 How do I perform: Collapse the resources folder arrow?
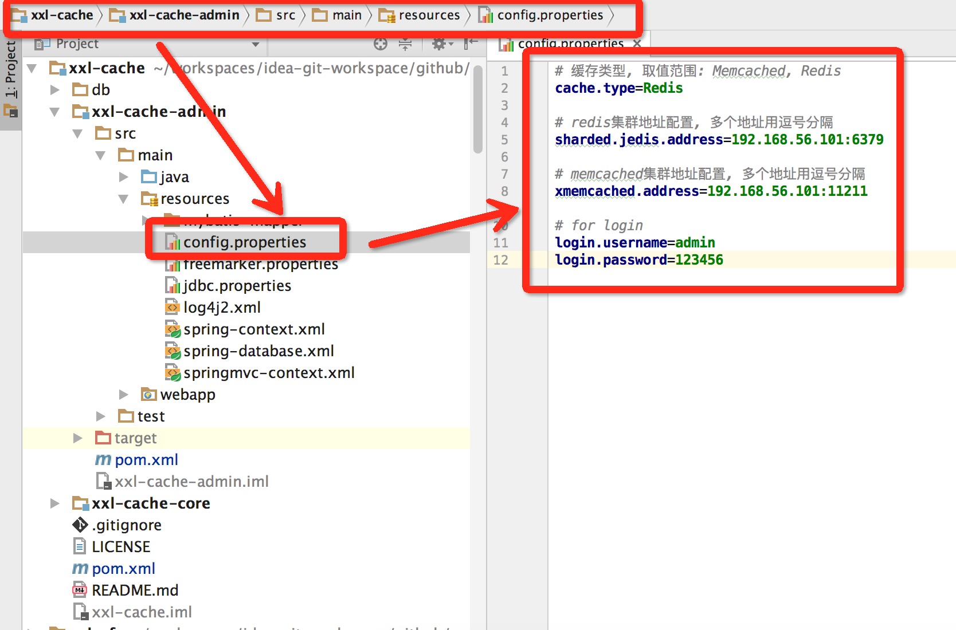124,199
